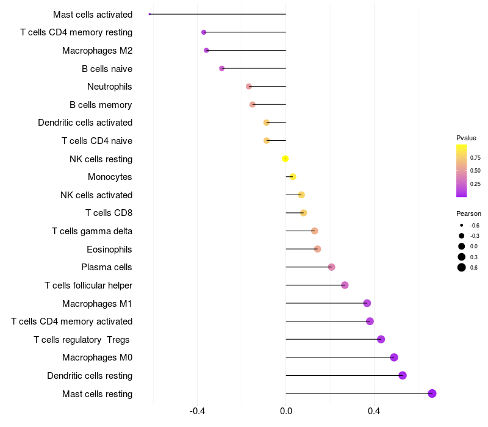The height and width of the screenshot is (427, 488).
Task: Click the T cells regulatory Tregs label
Action: click(82, 339)
